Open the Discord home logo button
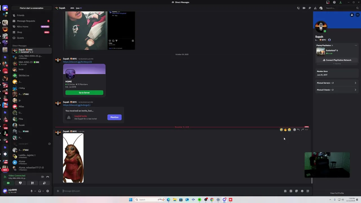The width and height of the screenshot is (361, 203). click(5, 8)
